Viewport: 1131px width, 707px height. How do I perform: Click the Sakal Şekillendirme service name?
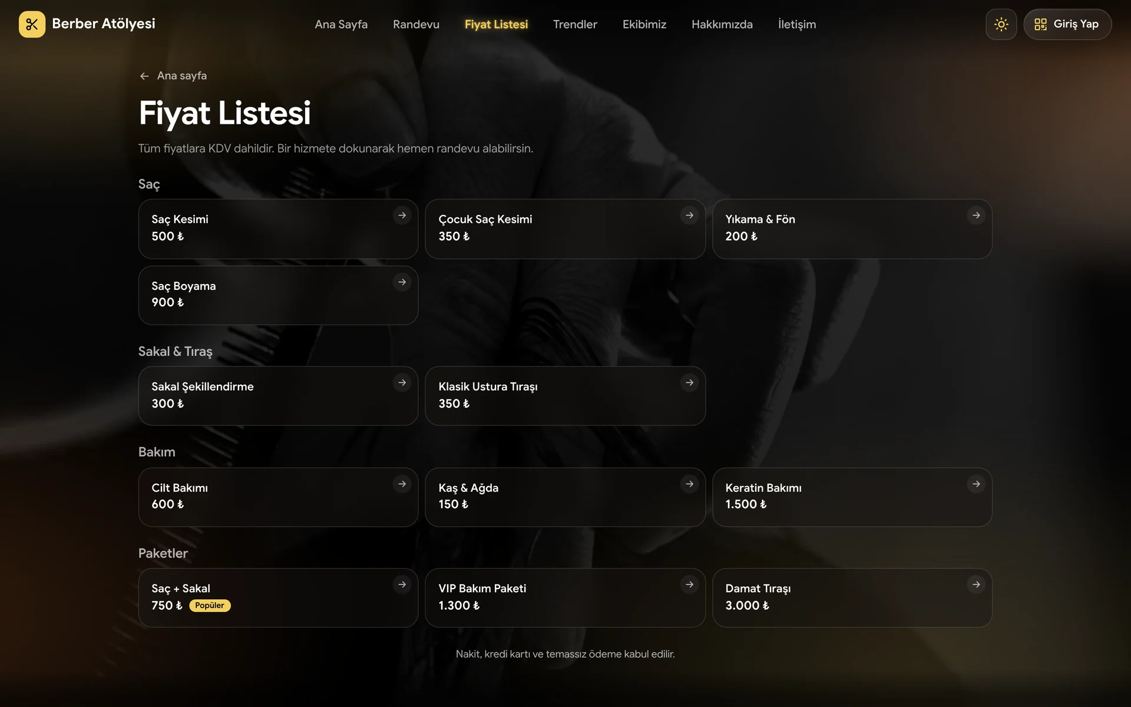click(203, 386)
